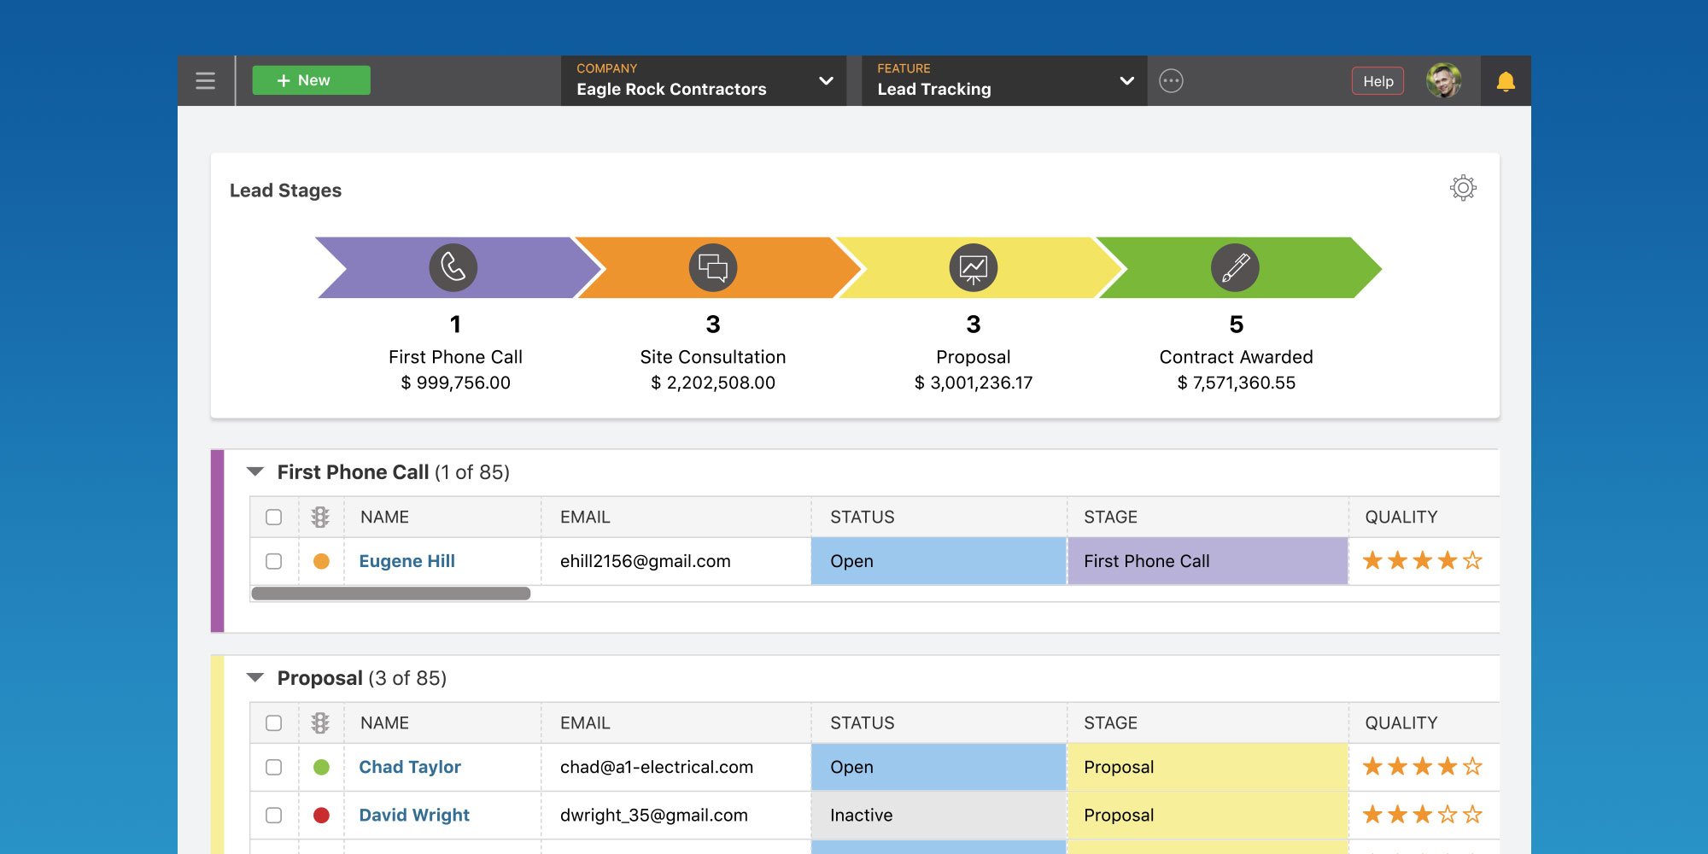This screenshot has width=1708, height=854.
Task: Collapse the First Phone Call section
Action: tap(255, 471)
